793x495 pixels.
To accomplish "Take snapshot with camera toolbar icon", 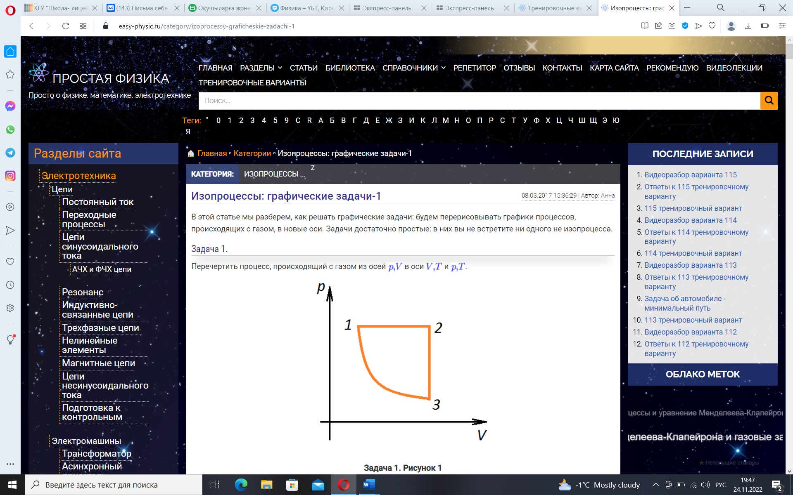I will pyautogui.click(x=672, y=26).
